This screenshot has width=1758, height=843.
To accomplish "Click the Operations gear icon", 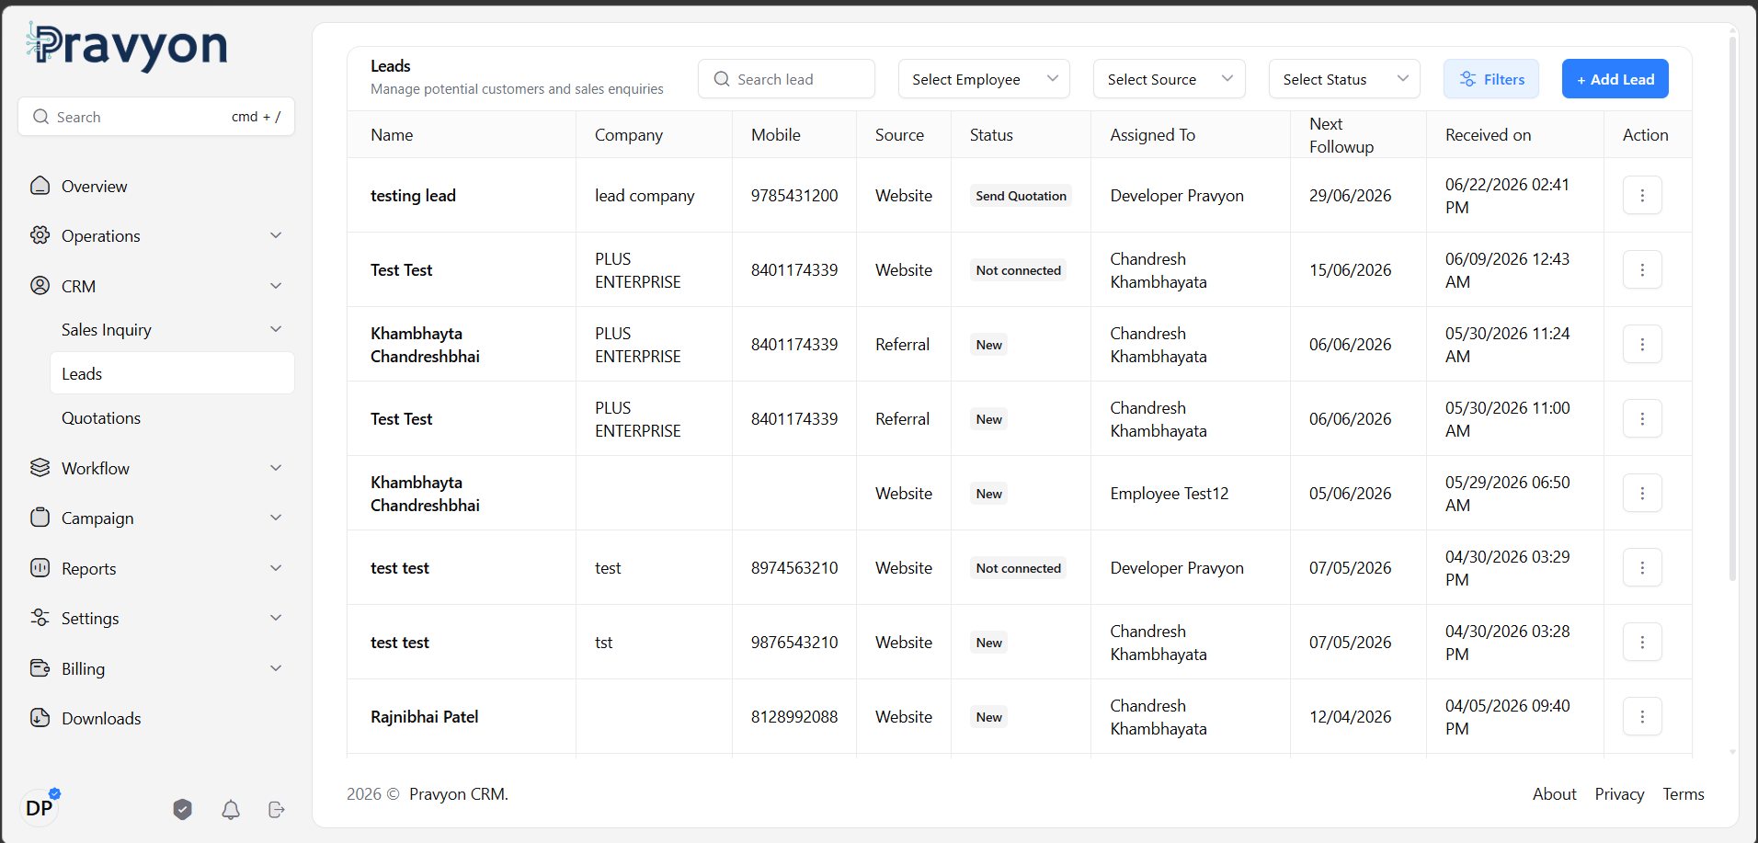I will coord(40,235).
